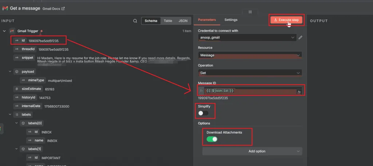Collapse the Gmail Trigger node tree
Image resolution: width=373 pixels, height=166 pixels.
4,31
